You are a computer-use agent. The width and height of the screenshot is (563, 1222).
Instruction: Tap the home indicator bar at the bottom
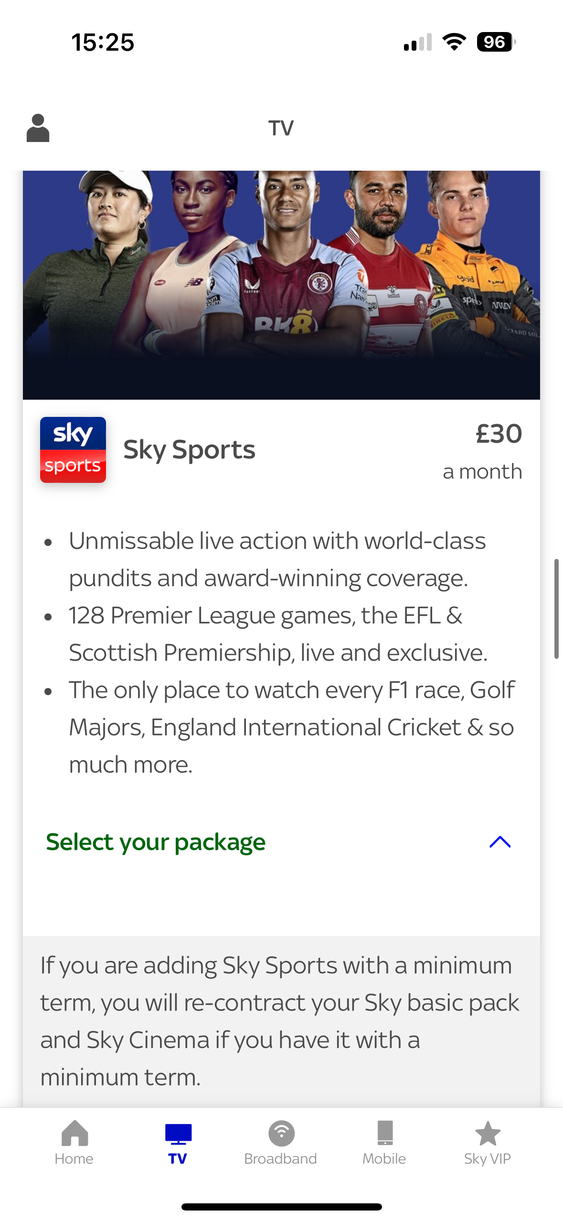pos(281,1207)
